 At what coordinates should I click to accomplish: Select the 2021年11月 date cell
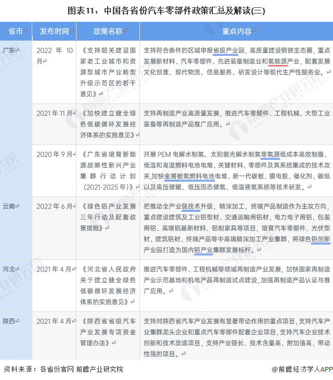coord(55,113)
